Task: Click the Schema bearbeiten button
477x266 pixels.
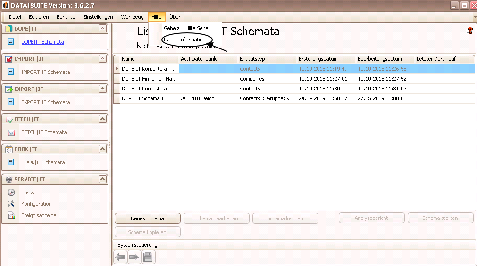Action: coord(216,218)
